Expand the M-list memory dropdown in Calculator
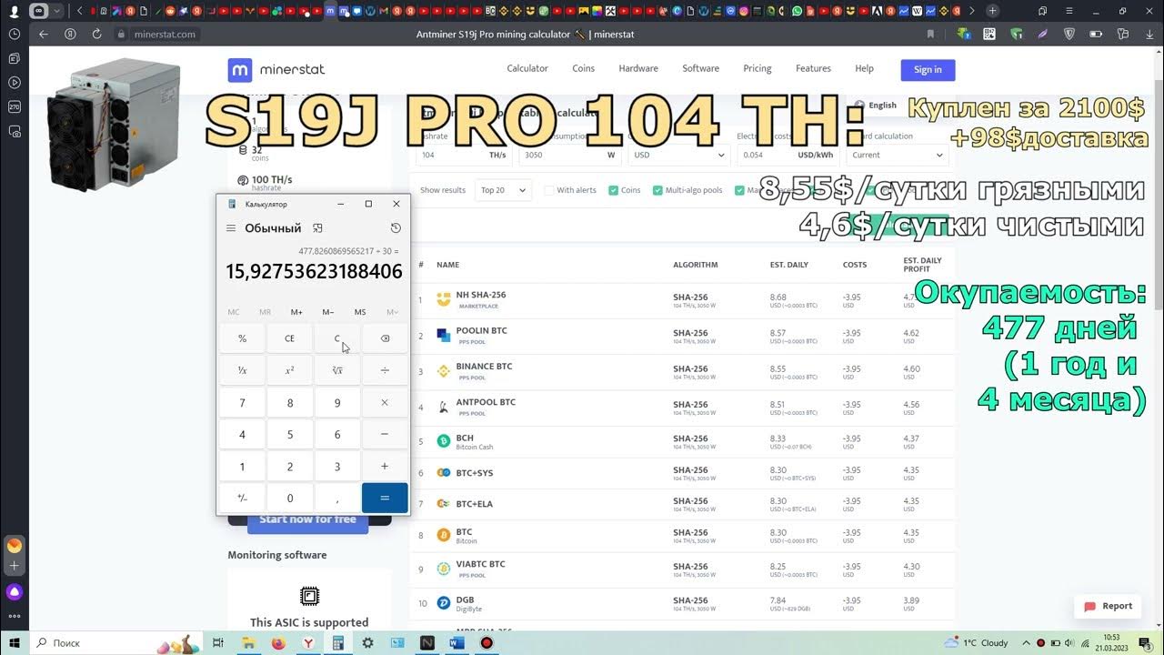The width and height of the screenshot is (1164, 655). pos(392,312)
